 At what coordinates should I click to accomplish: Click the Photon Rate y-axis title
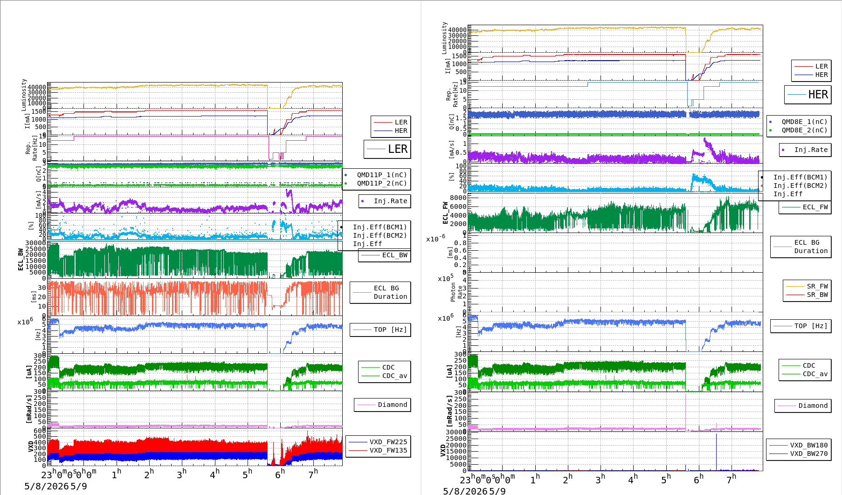(456, 292)
